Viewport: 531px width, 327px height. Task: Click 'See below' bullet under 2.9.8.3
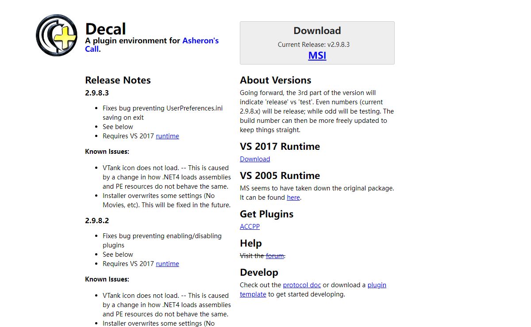click(118, 127)
